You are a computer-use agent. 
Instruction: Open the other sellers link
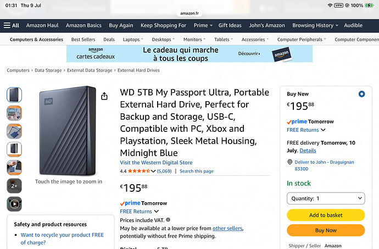point(227,228)
